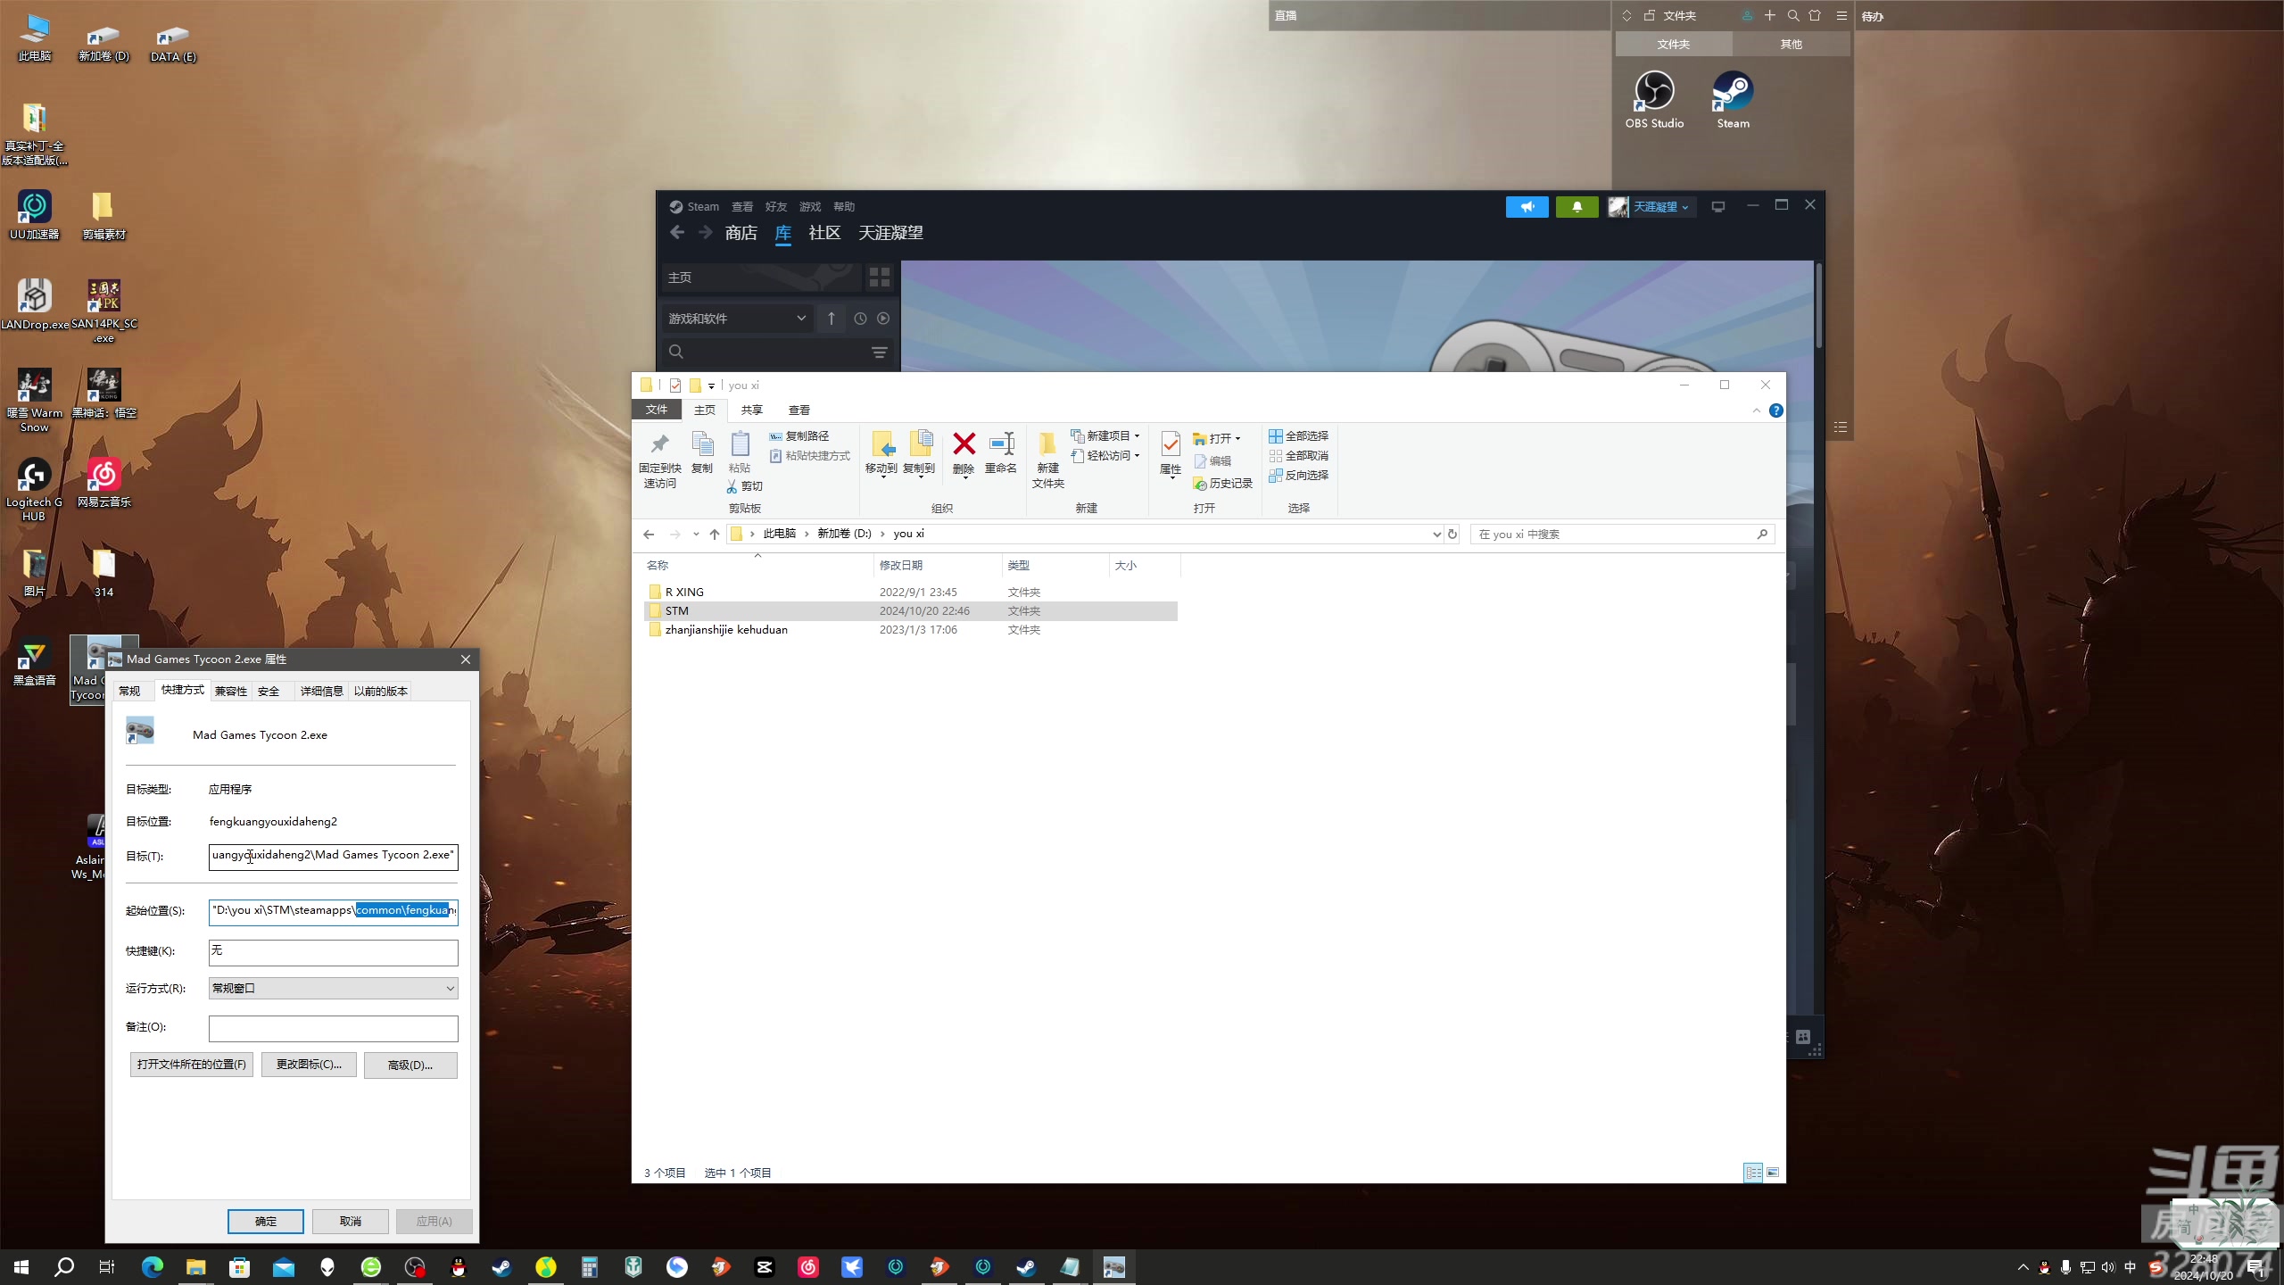
Task: Click the 目标 target path field
Action: [x=333, y=856]
